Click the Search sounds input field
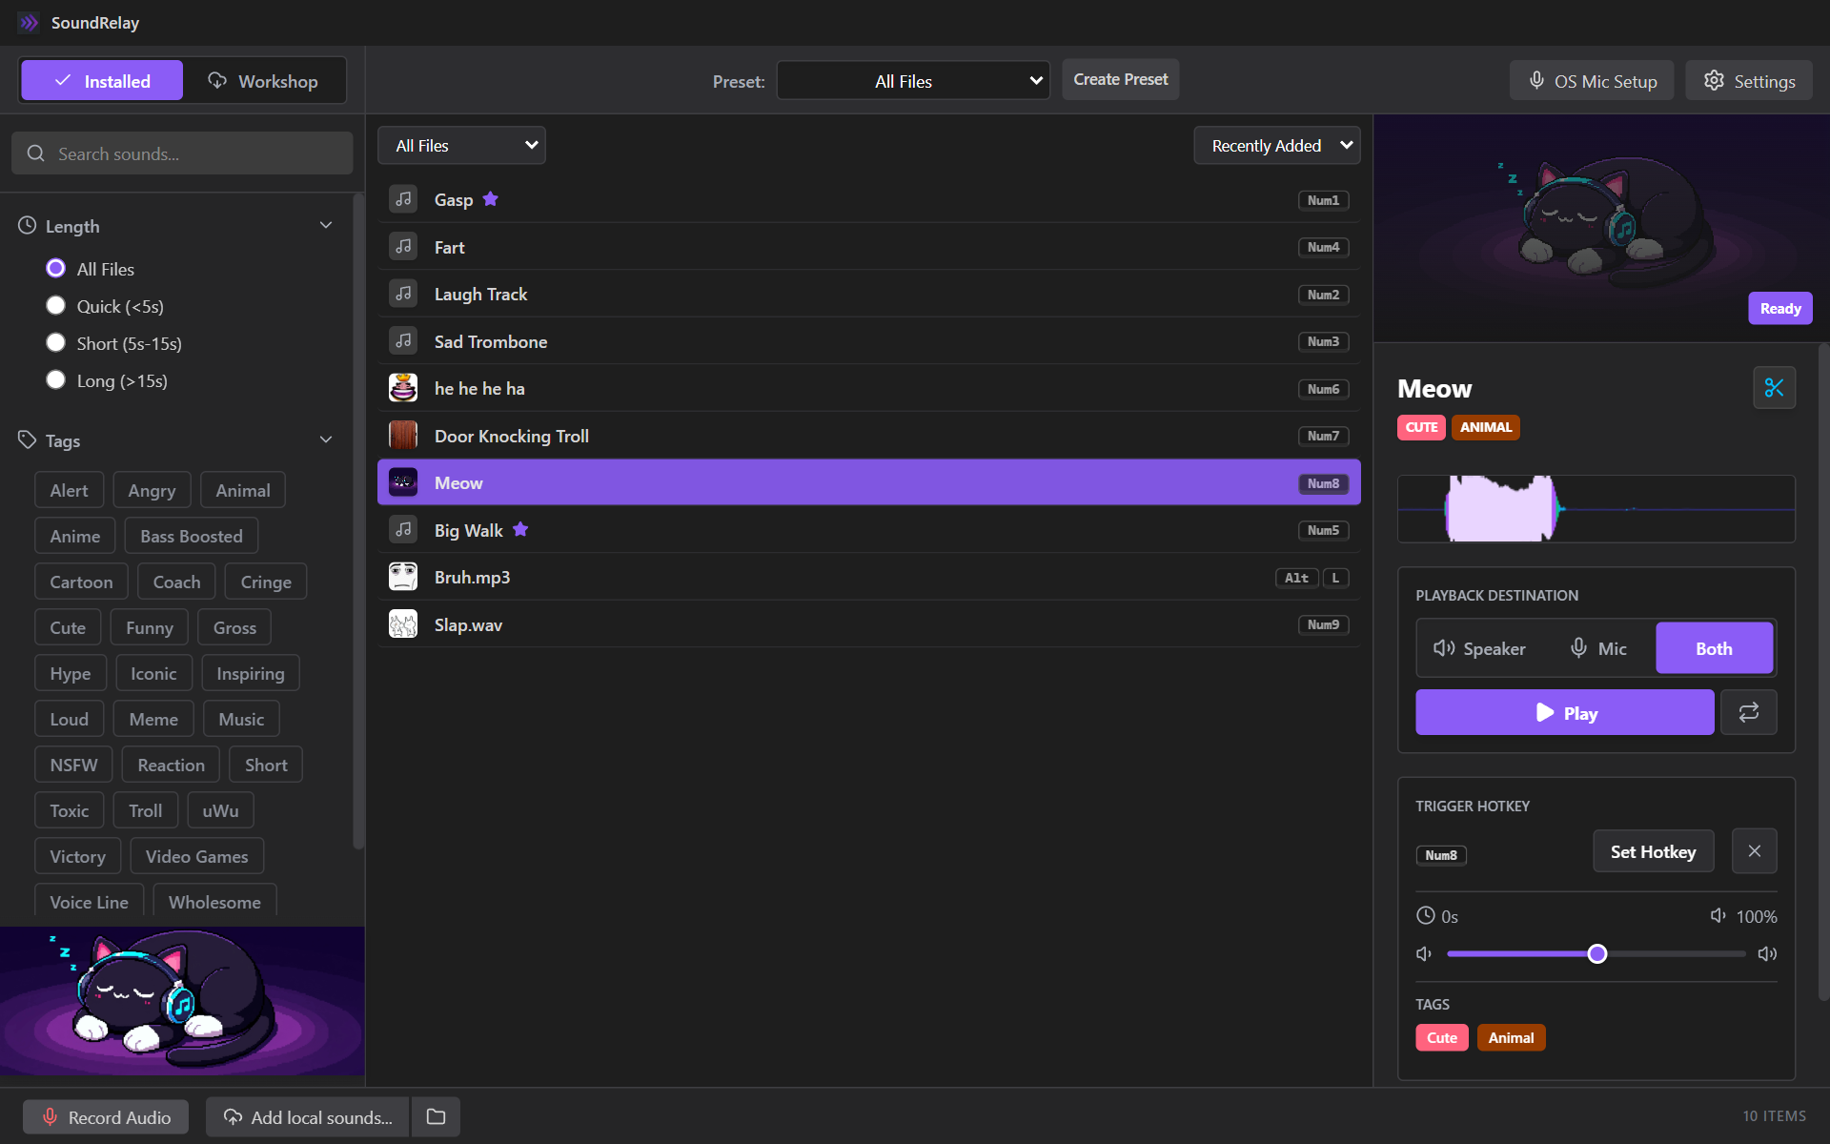 [182, 153]
